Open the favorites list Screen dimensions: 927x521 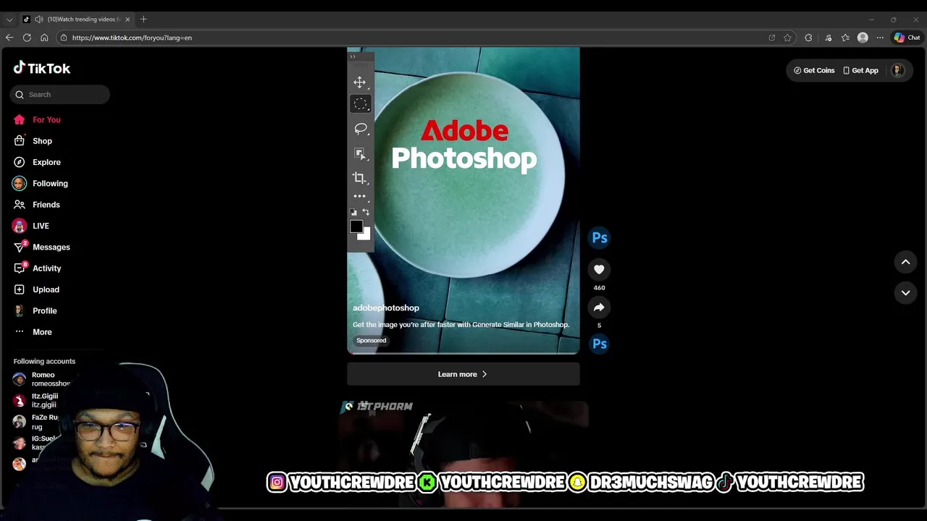tap(845, 38)
